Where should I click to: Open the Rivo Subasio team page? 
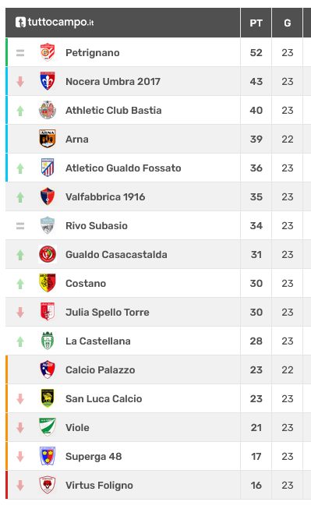[97, 225]
